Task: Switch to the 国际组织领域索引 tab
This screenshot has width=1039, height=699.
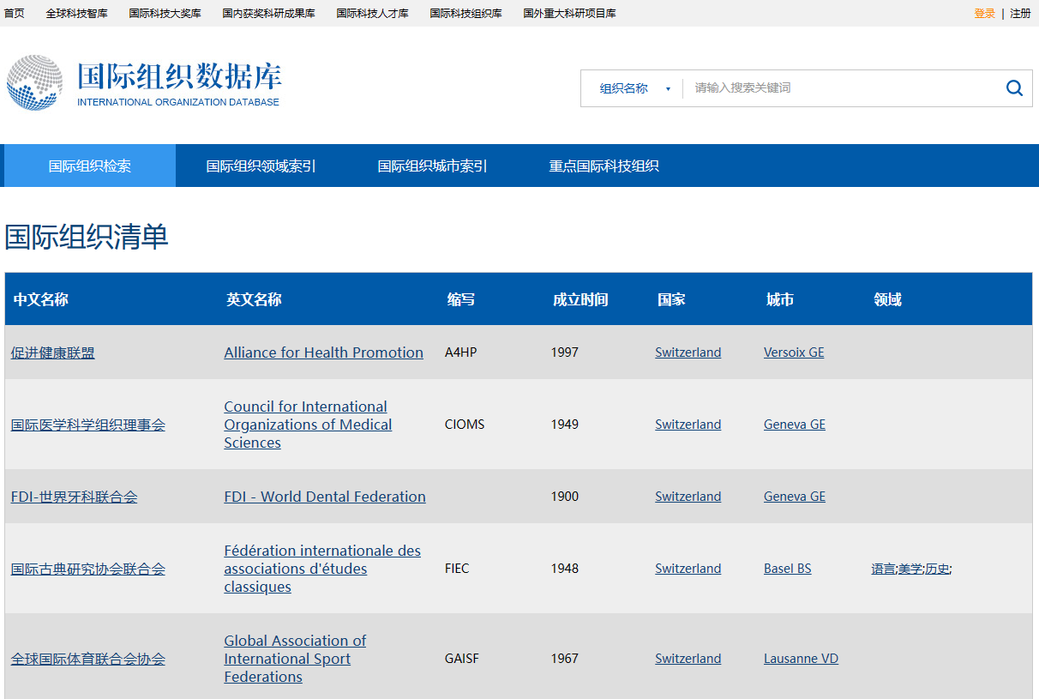Action: [x=261, y=166]
